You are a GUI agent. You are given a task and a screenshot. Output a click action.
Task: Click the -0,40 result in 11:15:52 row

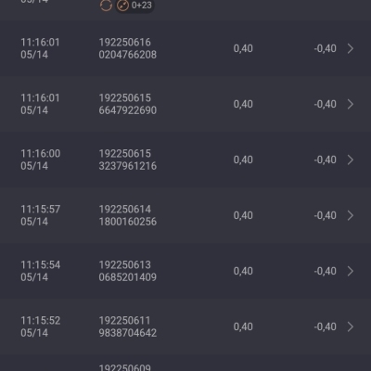point(326,326)
